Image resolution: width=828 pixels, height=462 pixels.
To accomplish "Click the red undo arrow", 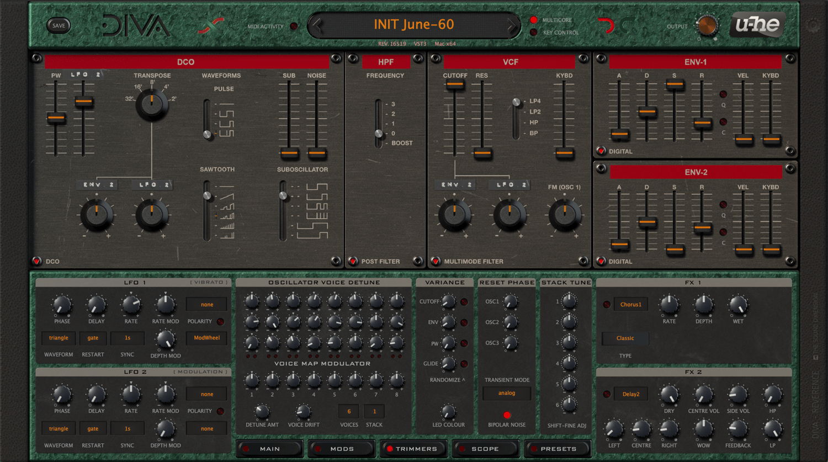I will coord(607,25).
